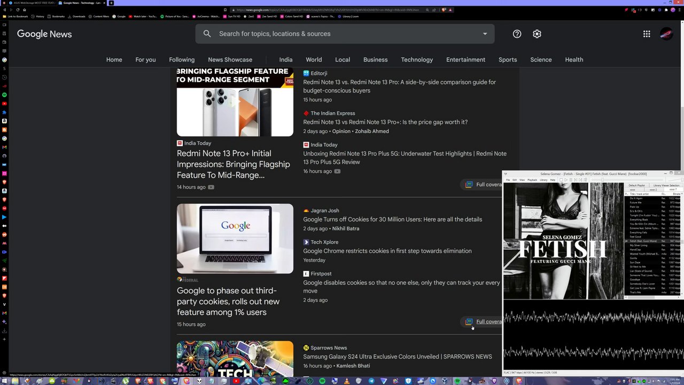This screenshot has height=385, width=684.
Task: Open browser extensions puzzle icon
Action: (666, 10)
